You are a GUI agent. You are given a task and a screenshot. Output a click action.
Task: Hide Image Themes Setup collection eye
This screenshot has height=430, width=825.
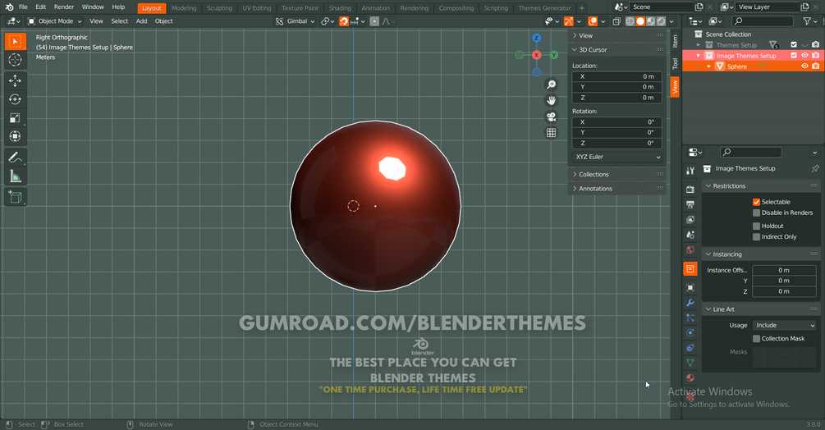point(804,55)
